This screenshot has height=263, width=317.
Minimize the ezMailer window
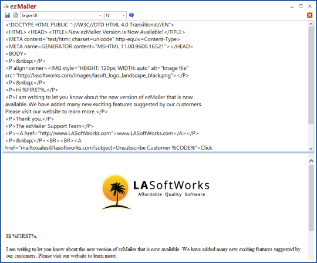pos(292,6)
